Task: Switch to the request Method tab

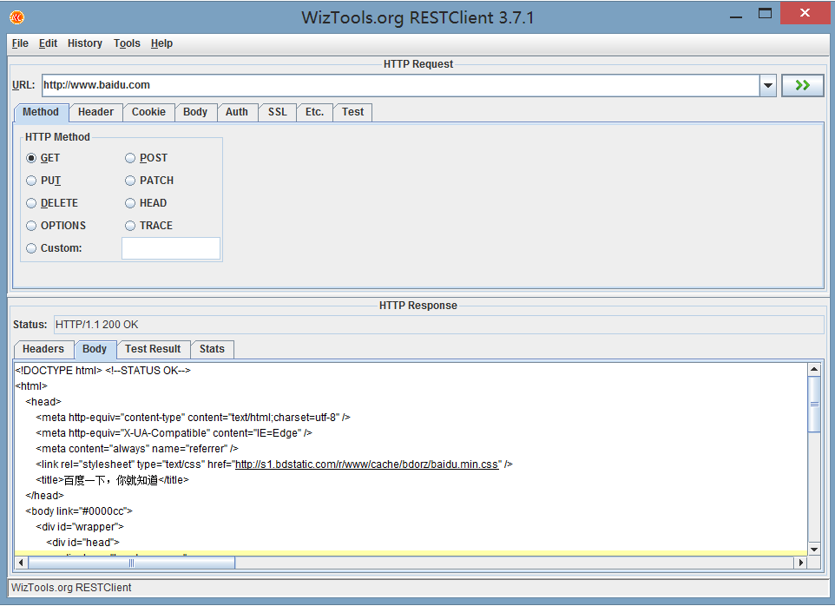Action: (x=41, y=112)
